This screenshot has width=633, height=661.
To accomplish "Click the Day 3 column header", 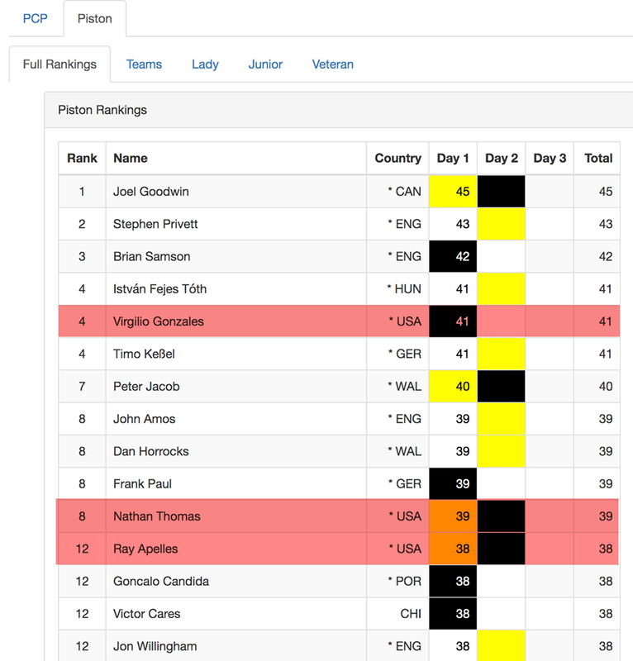I will (550, 158).
